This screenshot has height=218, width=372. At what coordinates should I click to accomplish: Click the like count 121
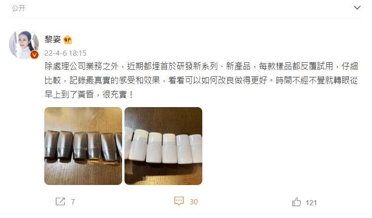pyautogui.click(x=311, y=203)
